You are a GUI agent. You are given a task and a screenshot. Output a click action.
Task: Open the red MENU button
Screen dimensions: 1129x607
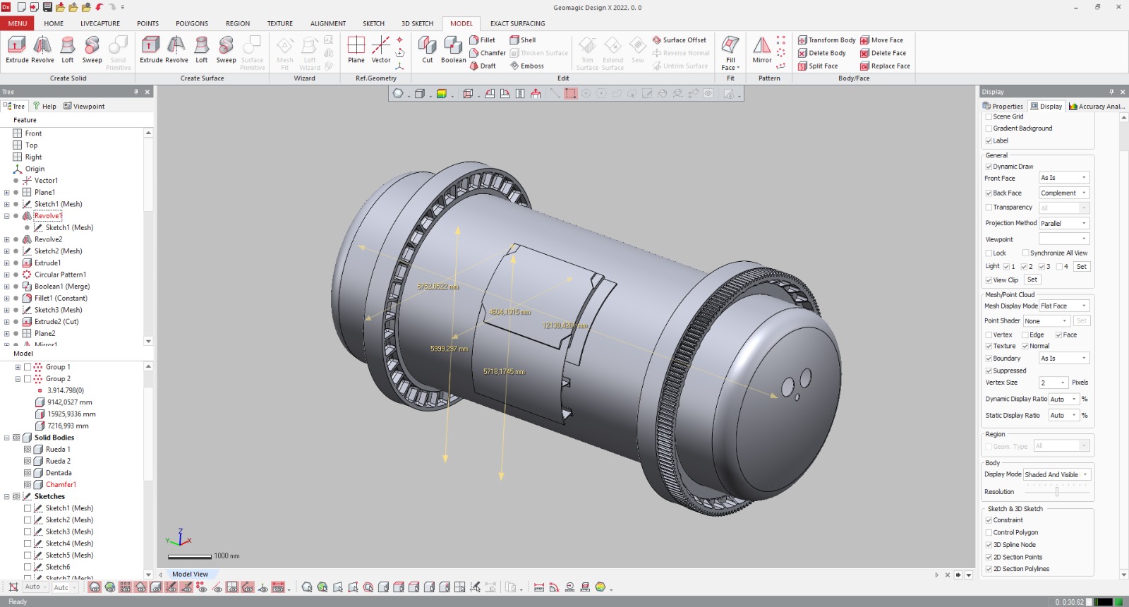18,23
